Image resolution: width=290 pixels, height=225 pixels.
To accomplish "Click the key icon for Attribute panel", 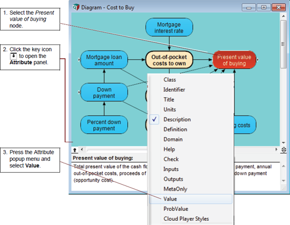I will click(x=75, y=150).
